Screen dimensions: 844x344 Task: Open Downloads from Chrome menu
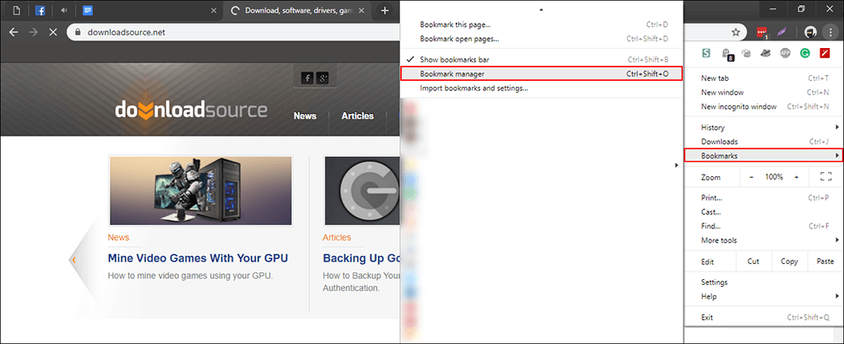click(x=764, y=142)
